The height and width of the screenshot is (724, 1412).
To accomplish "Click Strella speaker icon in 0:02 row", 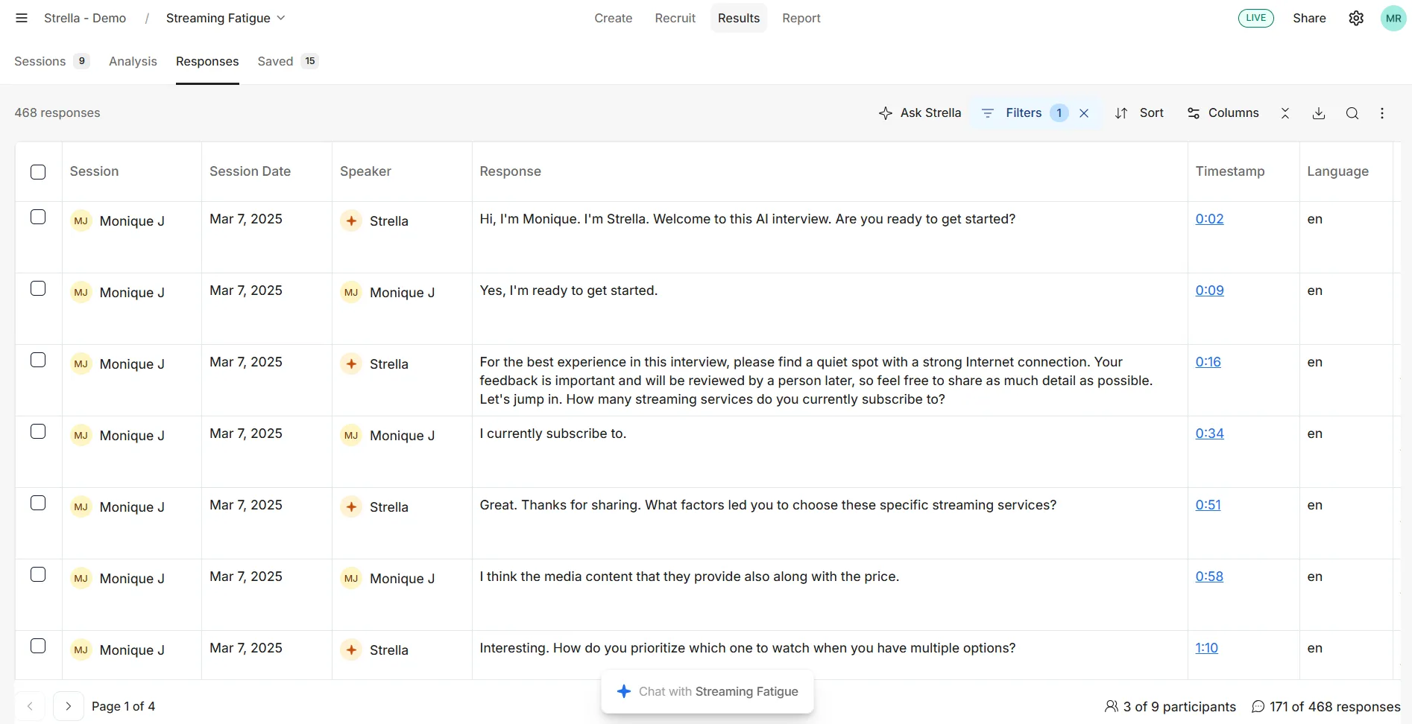I will tap(351, 220).
